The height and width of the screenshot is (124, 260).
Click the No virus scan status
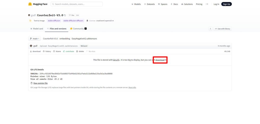91,52
